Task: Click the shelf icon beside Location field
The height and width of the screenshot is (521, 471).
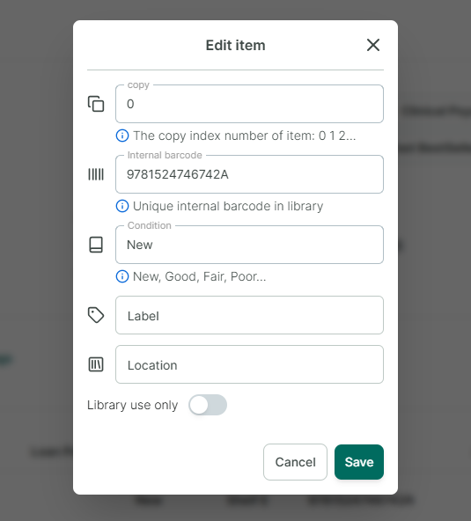Action: 96,364
